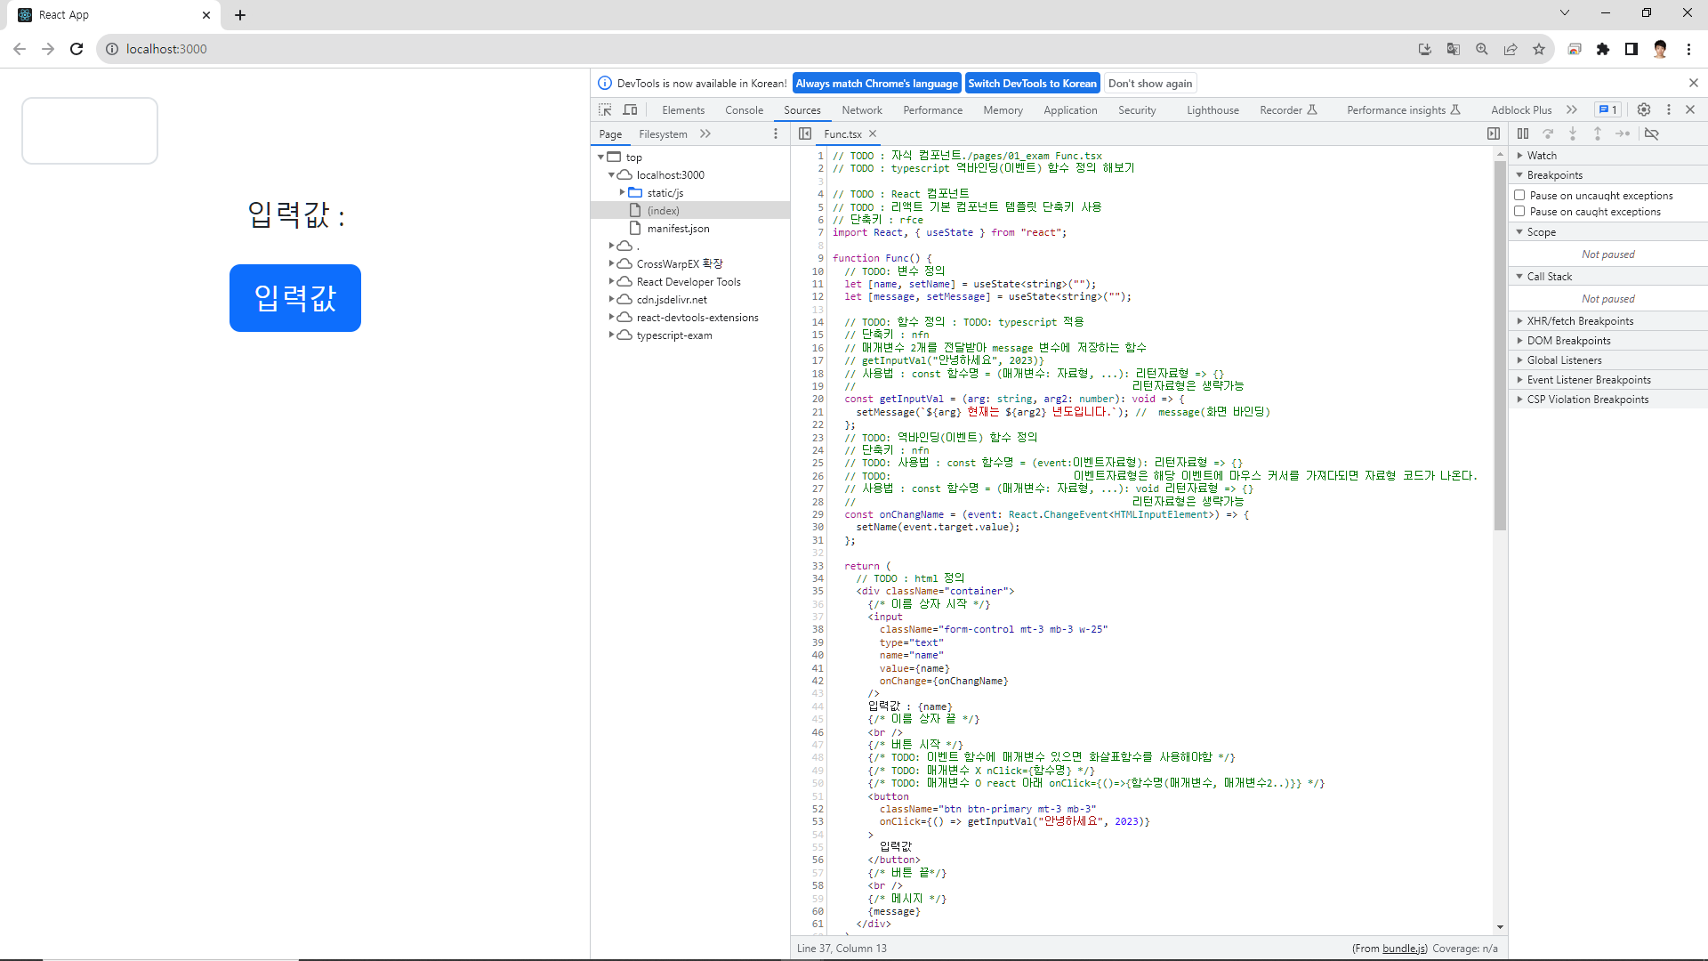Expand the XHR/fetch Breakpoints section
The width and height of the screenshot is (1708, 961).
click(1579, 321)
